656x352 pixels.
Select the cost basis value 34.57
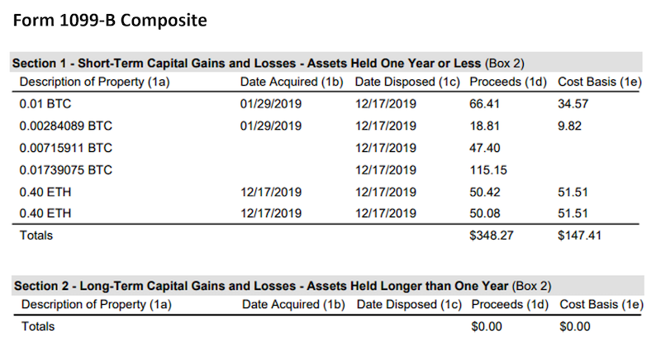pos(574,104)
